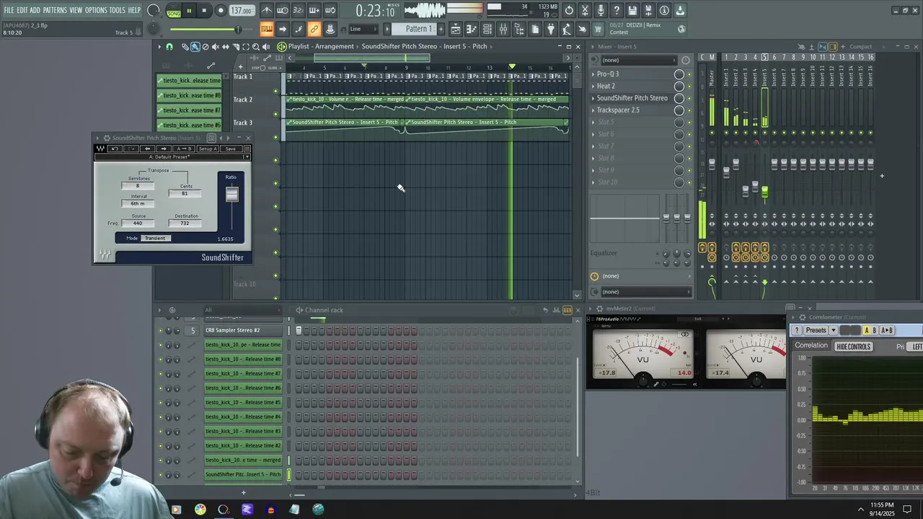Expand the Heat 2 effect slot
The width and height of the screenshot is (923, 519).
point(594,86)
